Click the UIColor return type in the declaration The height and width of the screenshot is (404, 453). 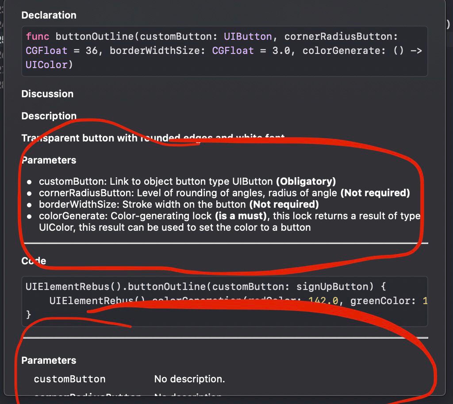tap(46, 65)
